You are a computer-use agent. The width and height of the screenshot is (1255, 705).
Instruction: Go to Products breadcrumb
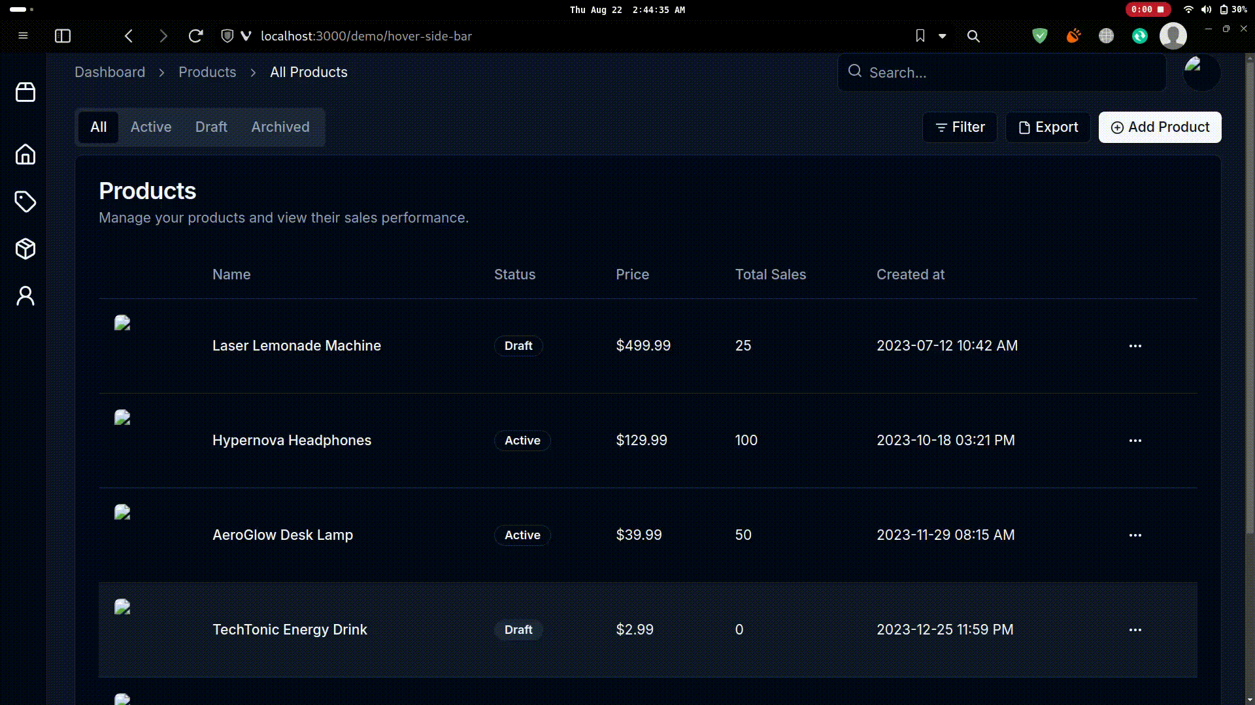tap(207, 72)
